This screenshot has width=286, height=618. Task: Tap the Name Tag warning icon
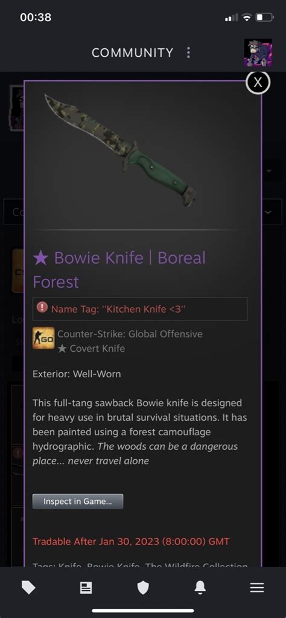coord(42,307)
